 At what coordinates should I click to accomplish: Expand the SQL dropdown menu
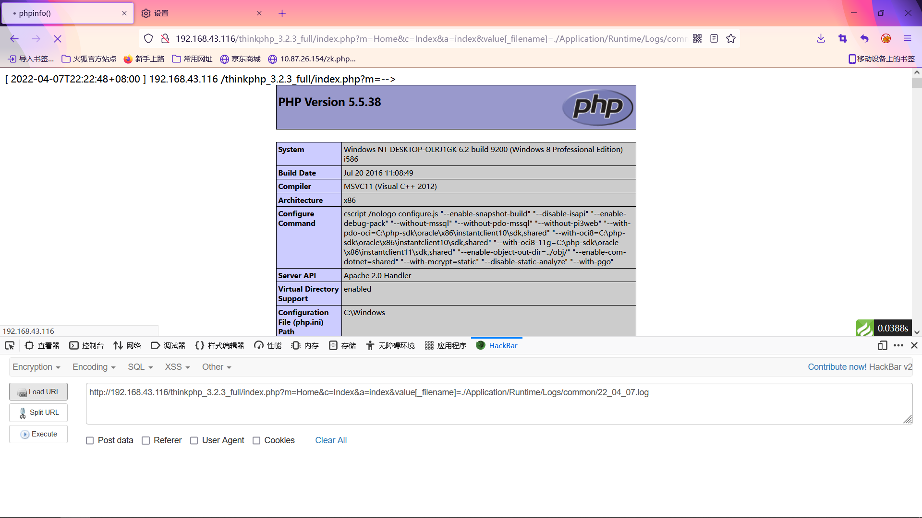(139, 367)
